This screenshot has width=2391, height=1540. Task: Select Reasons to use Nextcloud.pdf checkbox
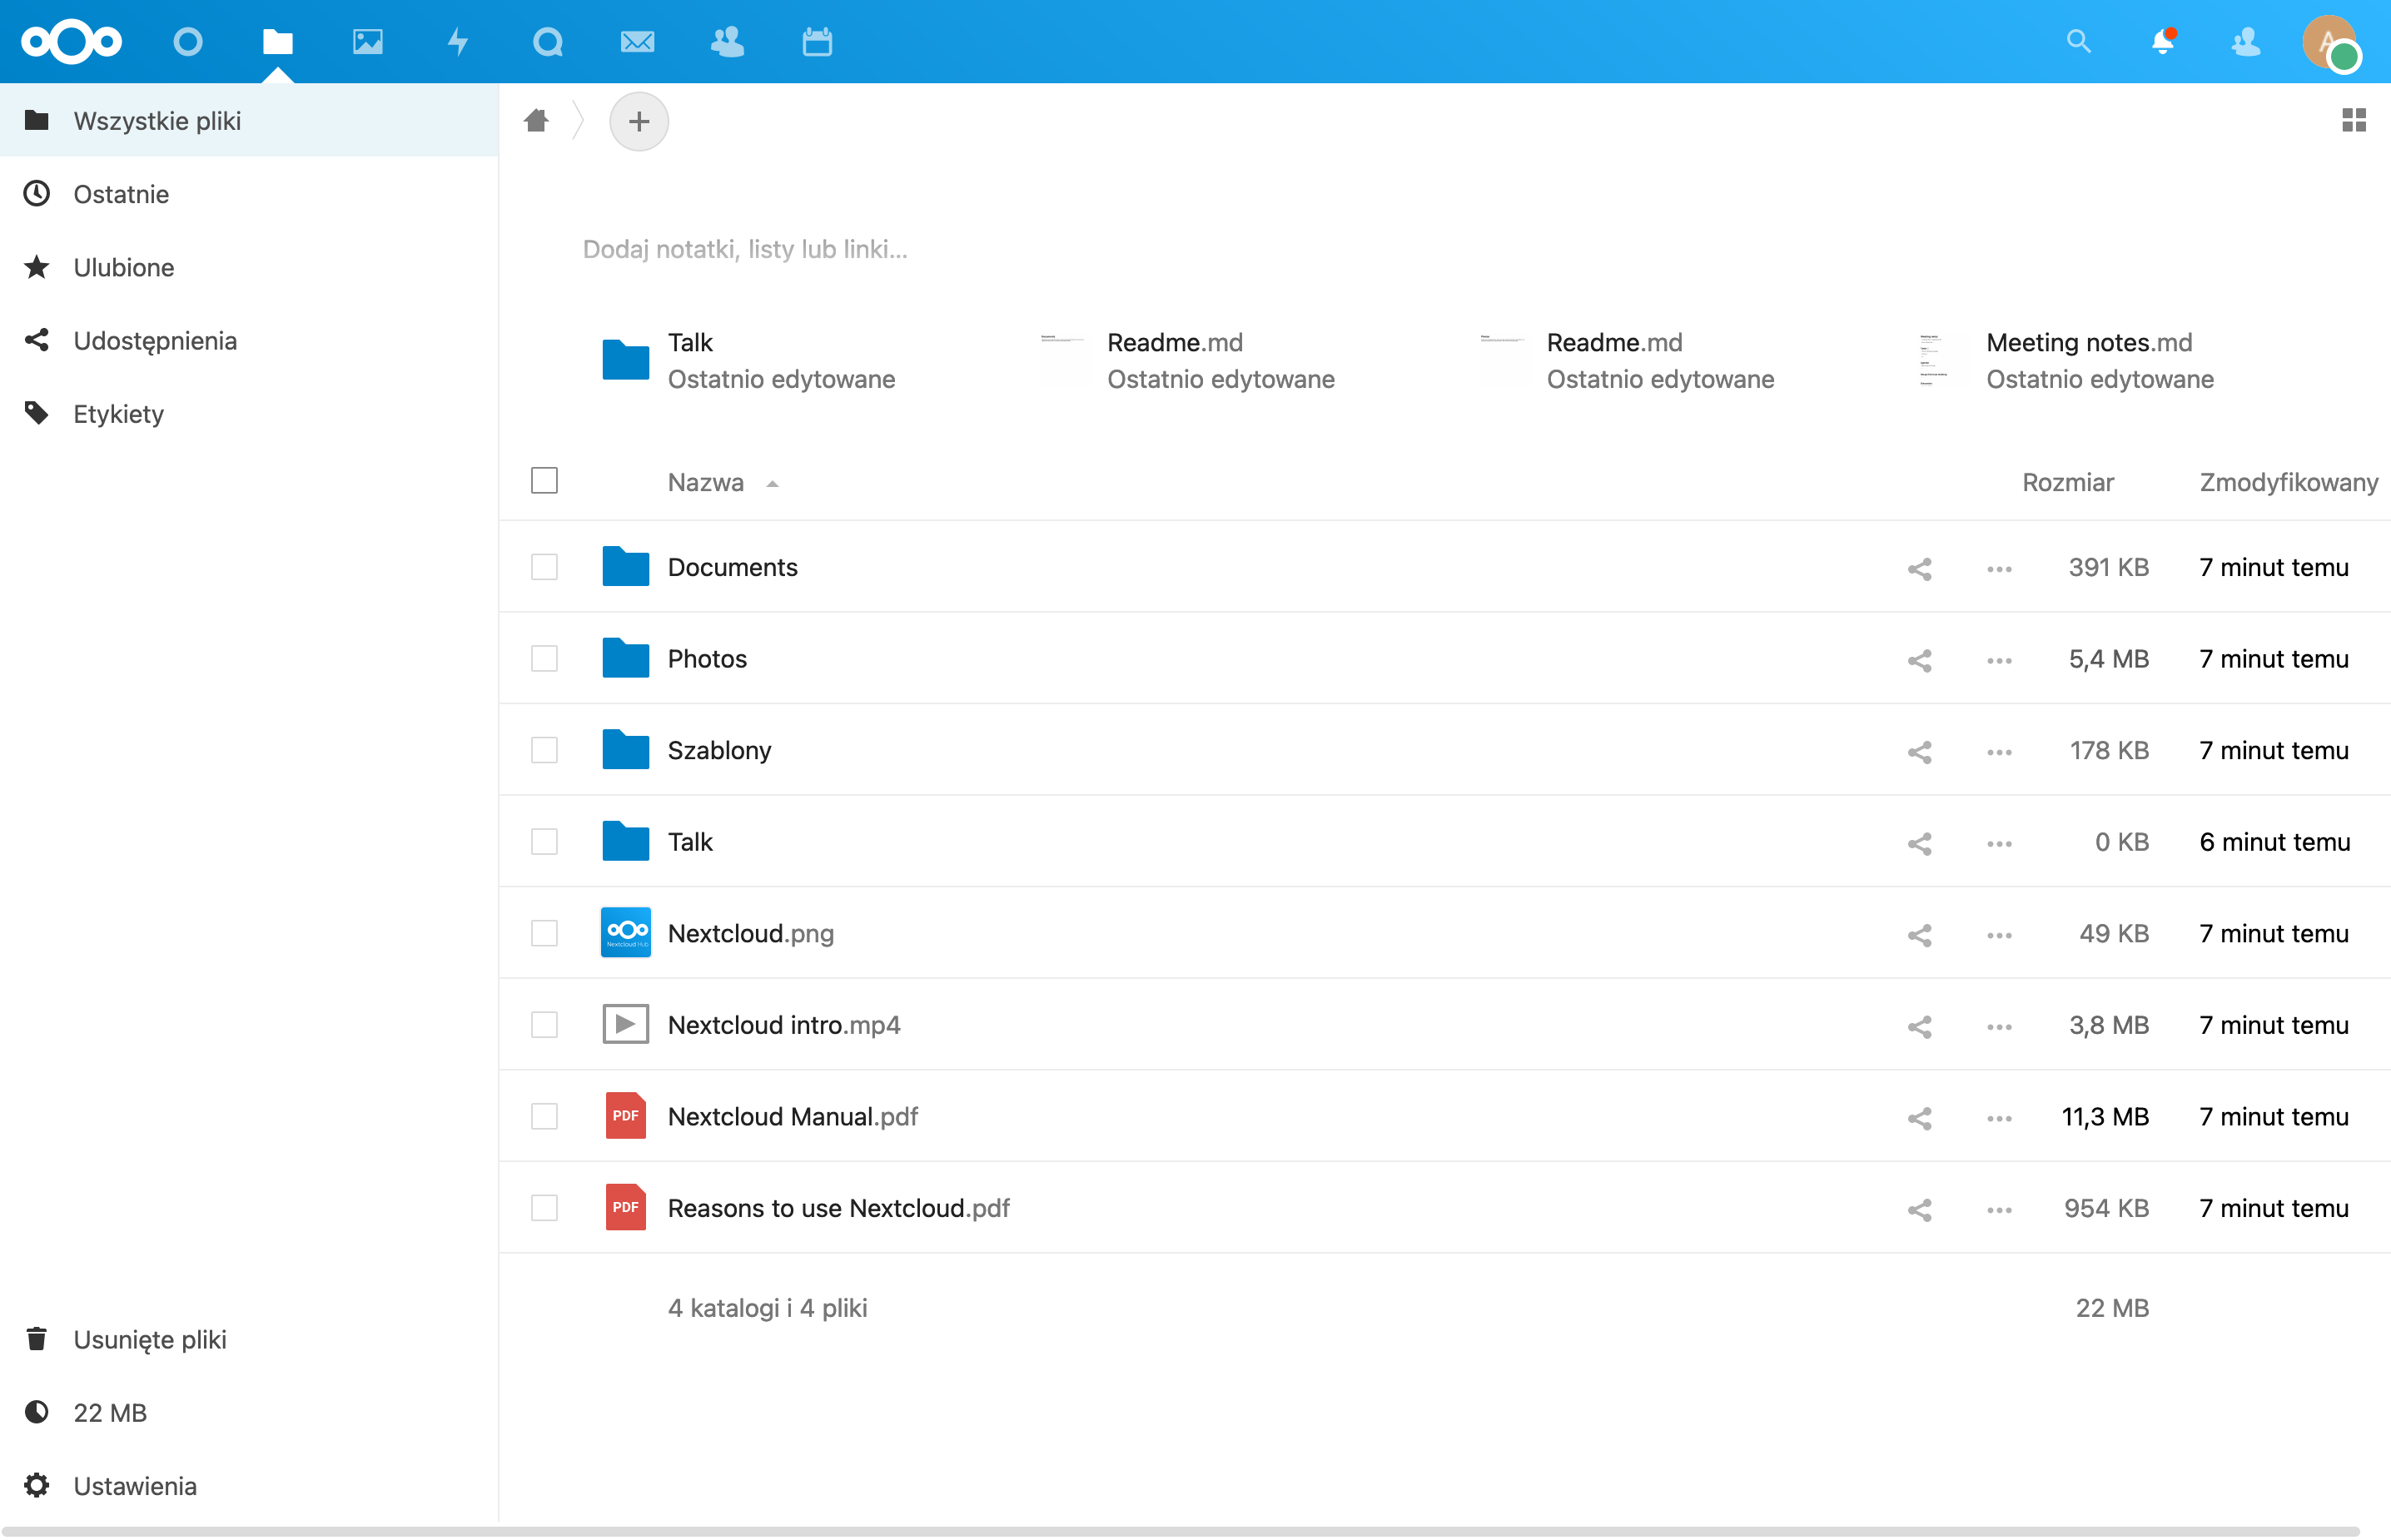(544, 1207)
